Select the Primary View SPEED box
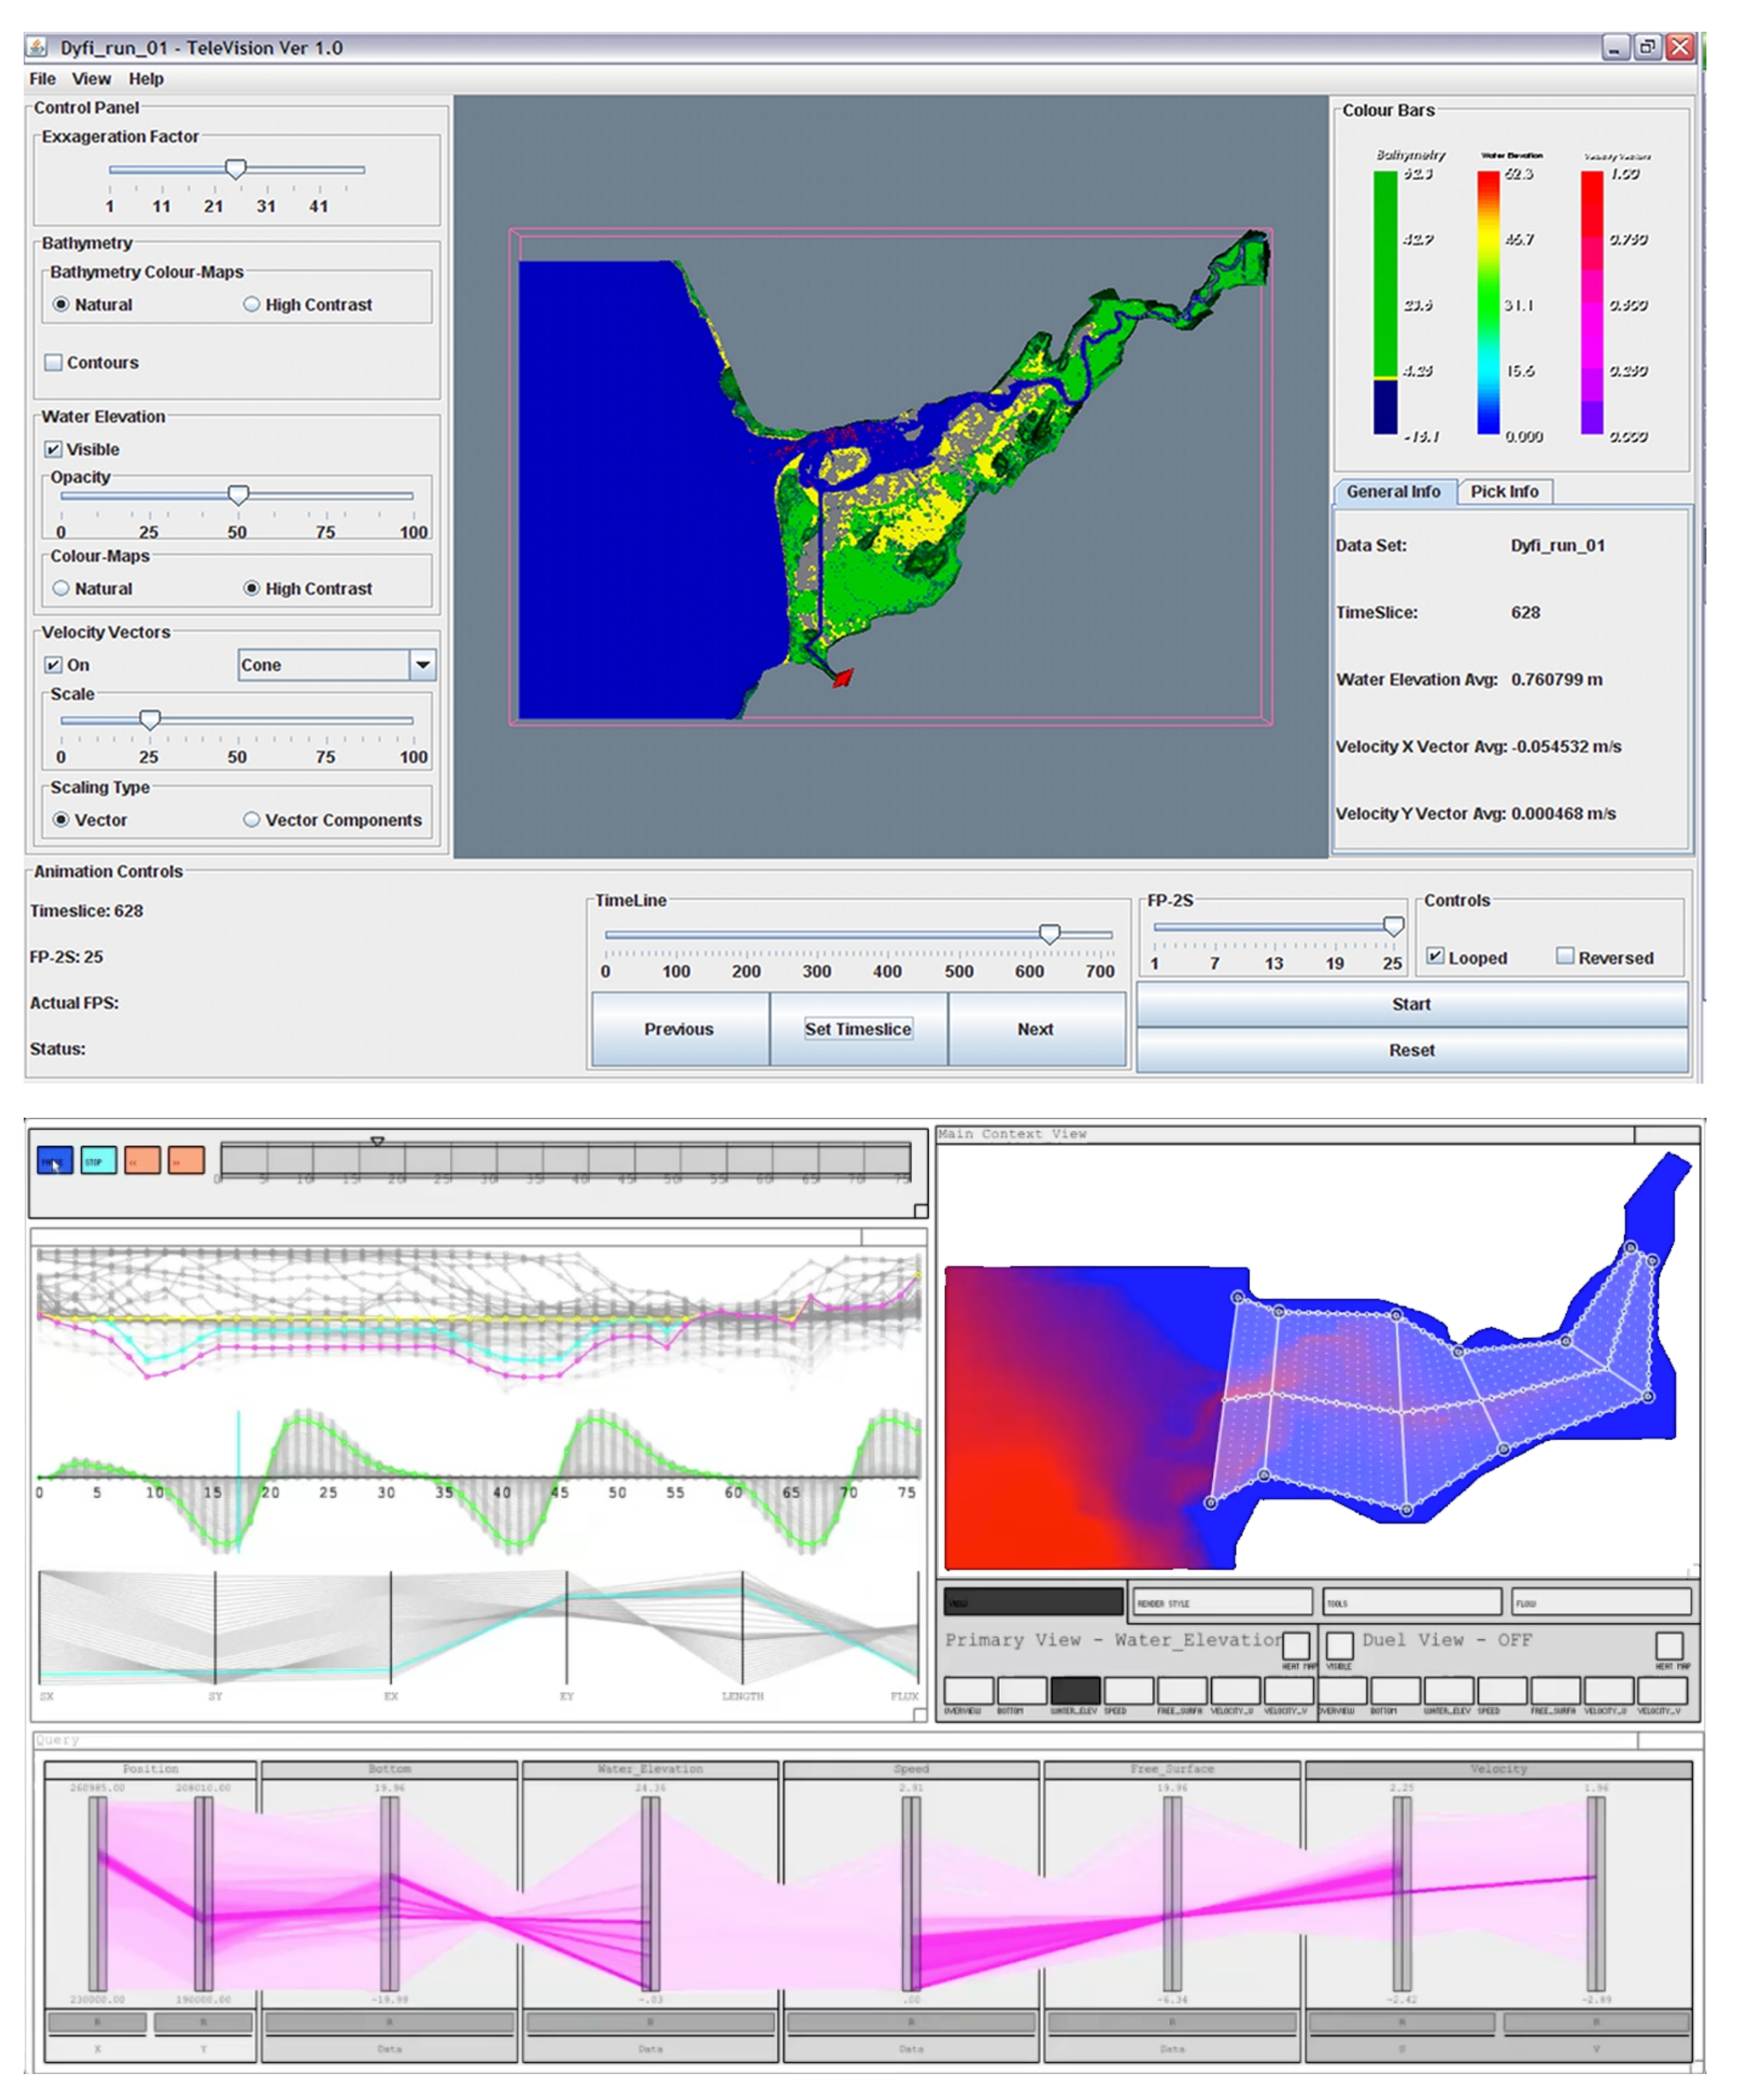Viewport: 1738px width, 2100px height. click(x=1128, y=1691)
